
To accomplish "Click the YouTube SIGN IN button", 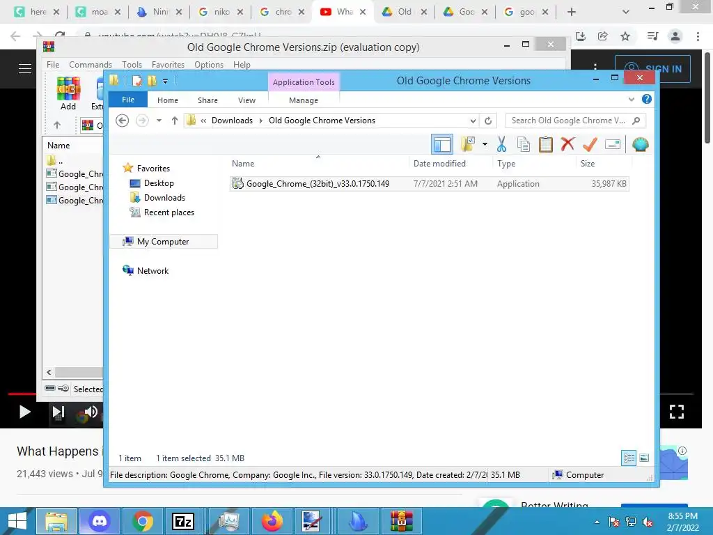I will click(652, 69).
